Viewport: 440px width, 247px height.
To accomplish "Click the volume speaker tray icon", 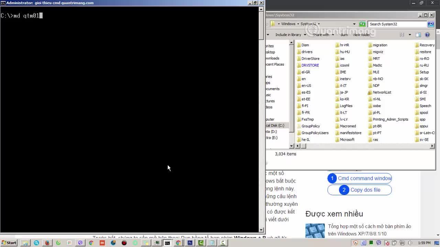I will pos(410,243).
